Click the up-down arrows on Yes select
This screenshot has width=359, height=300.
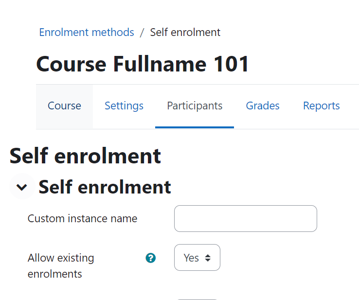coord(208,258)
